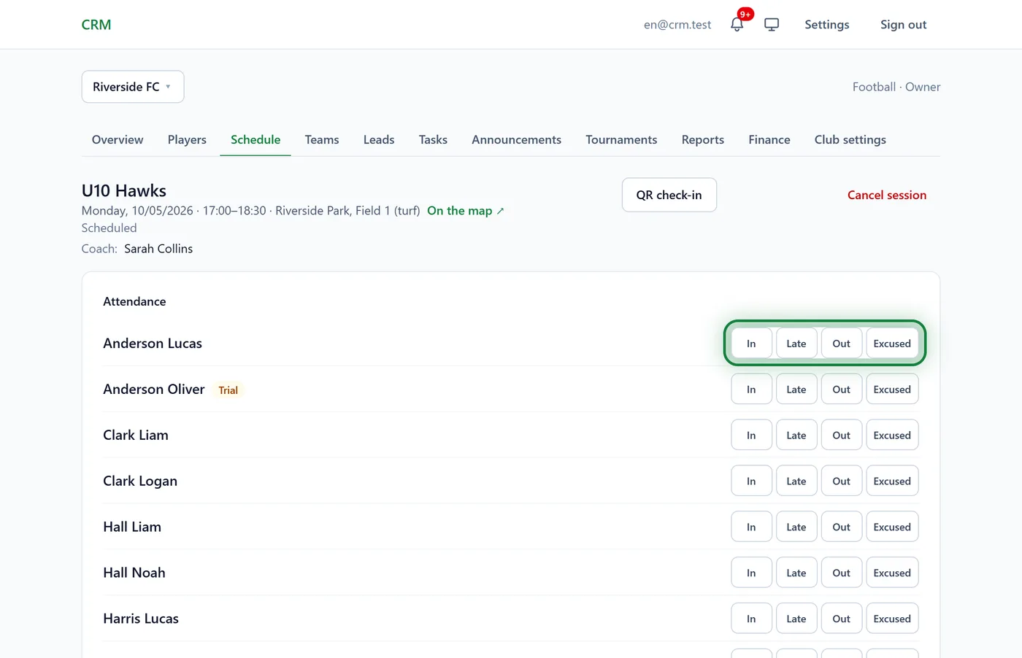Image resolution: width=1022 pixels, height=658 pixels.
Task: Open the Players tab
Action: tap(187, 139)
